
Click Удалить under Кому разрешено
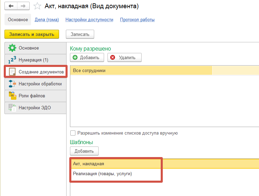coord(125,57)
